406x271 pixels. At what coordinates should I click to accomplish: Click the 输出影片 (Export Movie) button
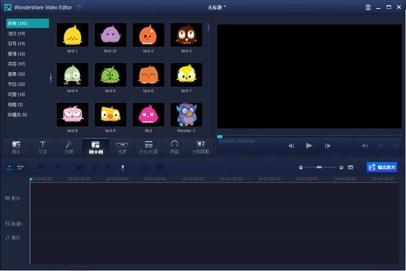382,167
